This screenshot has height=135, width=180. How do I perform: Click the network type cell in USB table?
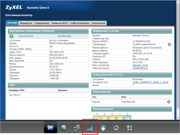[96, 102]
